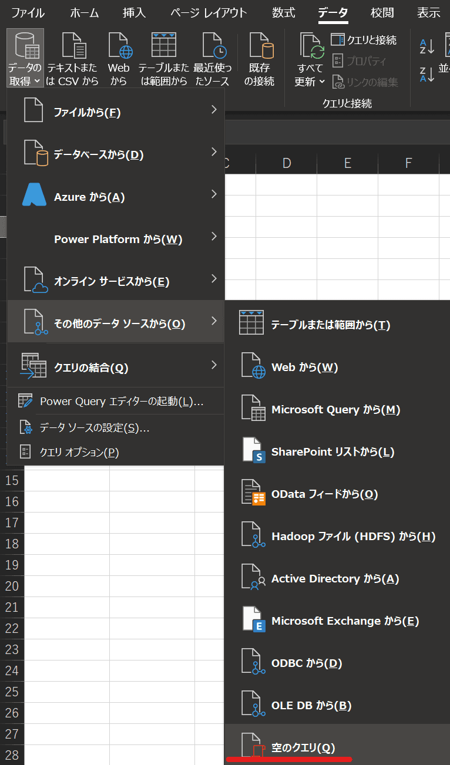Image resolution: width=450 pixels, height=765 pixels.
Task: Click the テキストまたは CSV から icon
Action: pyautogui.click(x=73, y=59)
